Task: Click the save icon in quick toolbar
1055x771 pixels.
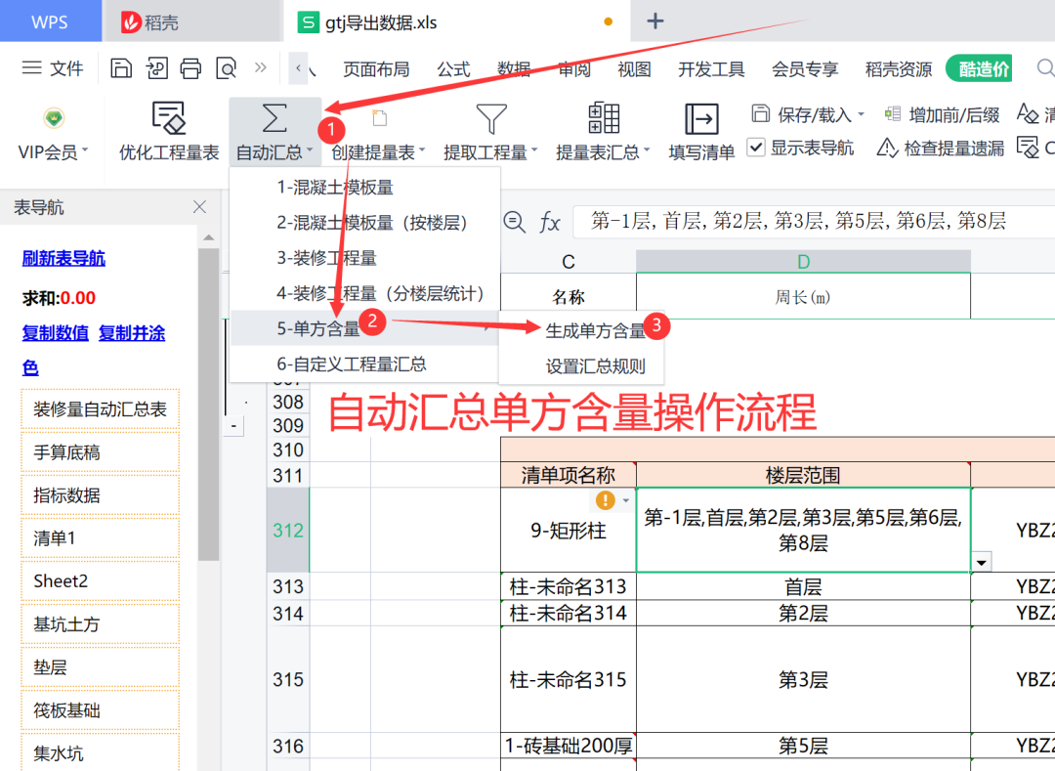Action: [x=121, y=68]
